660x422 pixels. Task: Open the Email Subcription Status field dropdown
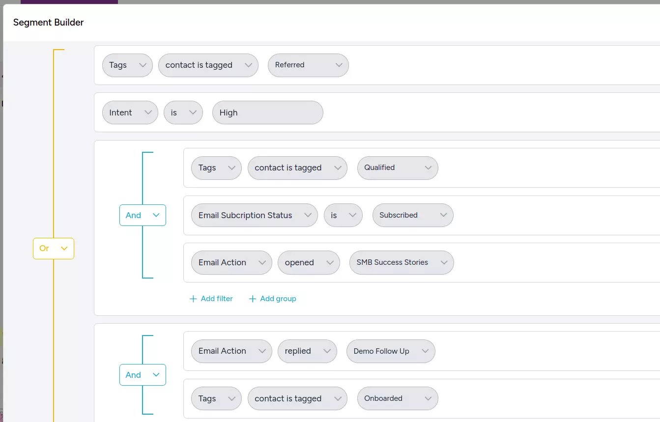pos(255,215)
